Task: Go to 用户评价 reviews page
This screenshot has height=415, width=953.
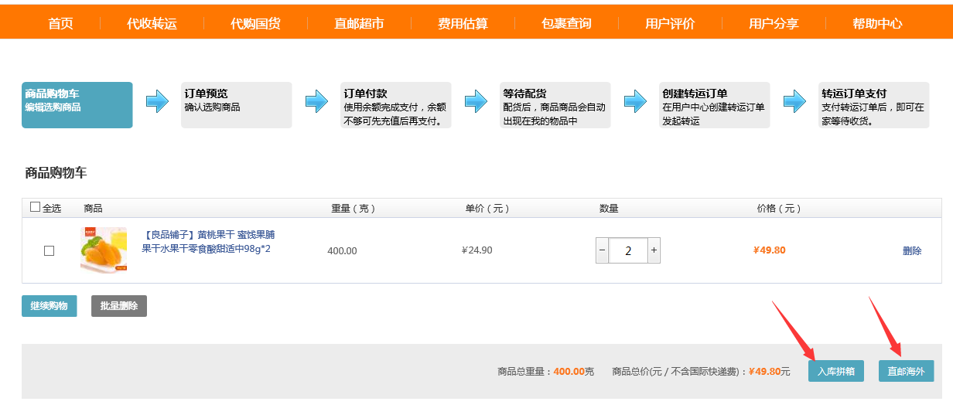Action: [x=670, y=23]
